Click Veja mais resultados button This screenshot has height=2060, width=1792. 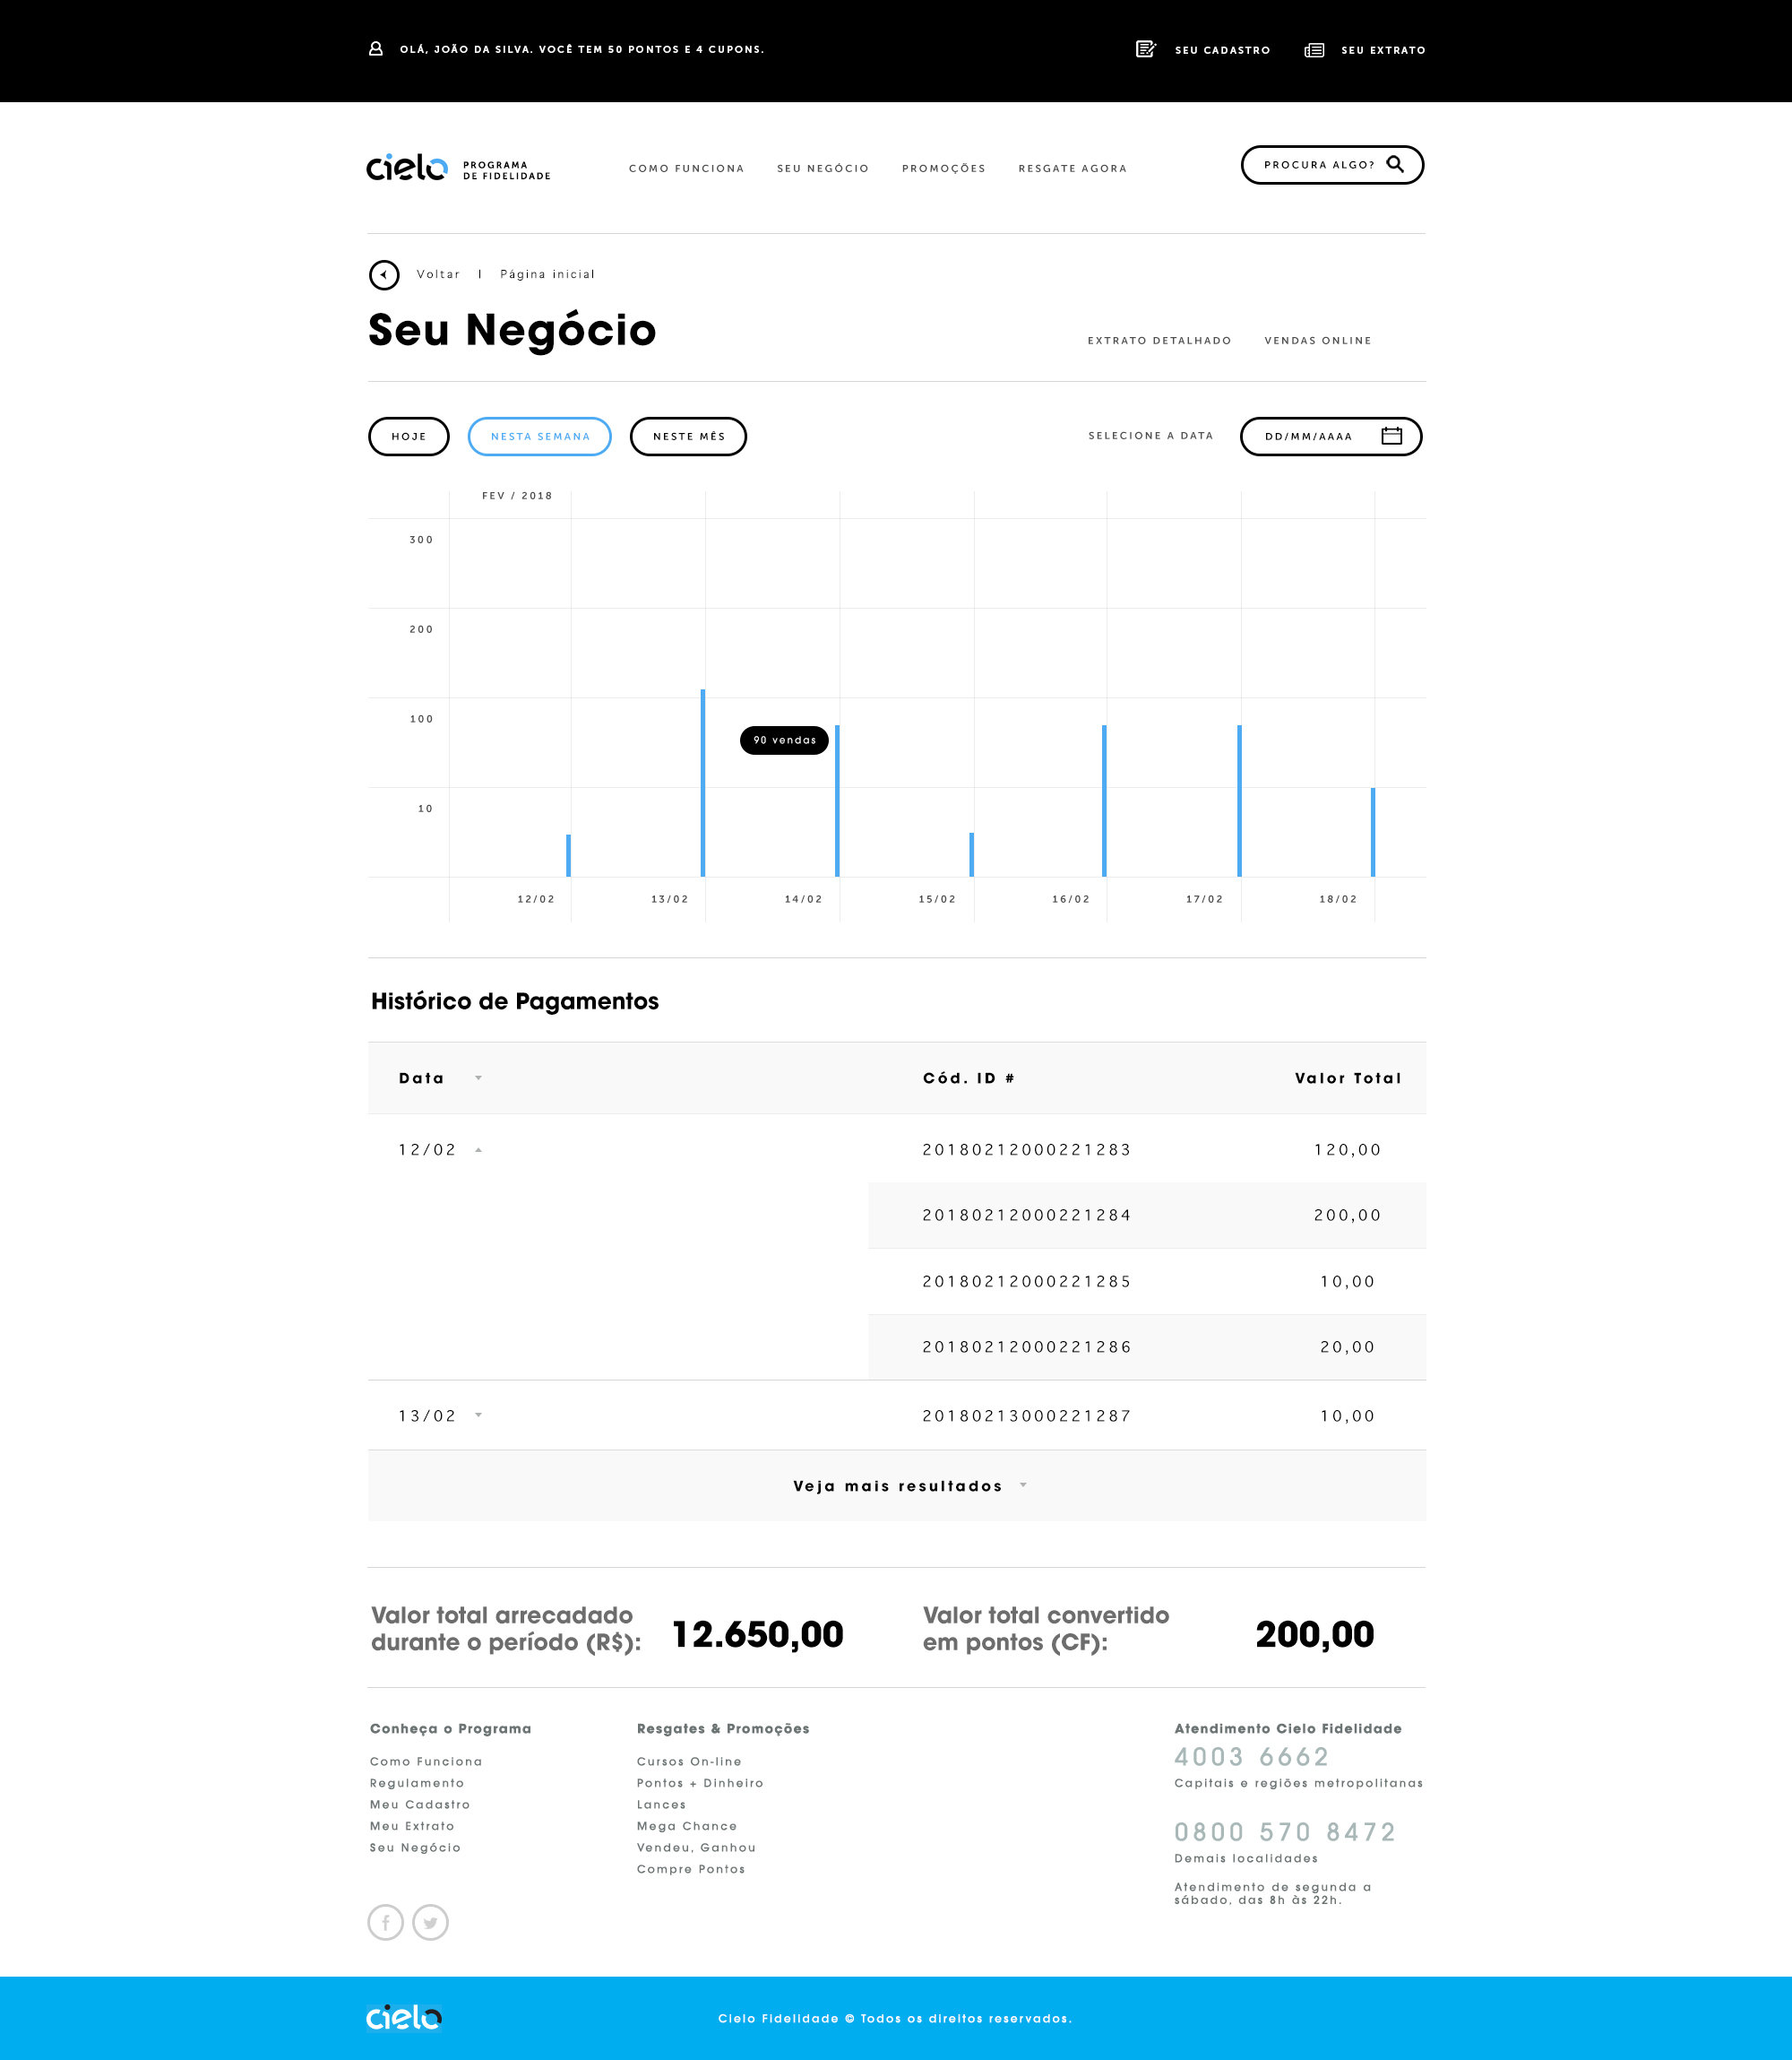(x=897, y=1485)
